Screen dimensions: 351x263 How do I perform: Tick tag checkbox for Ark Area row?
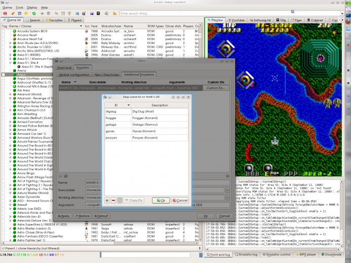(4, 90)
